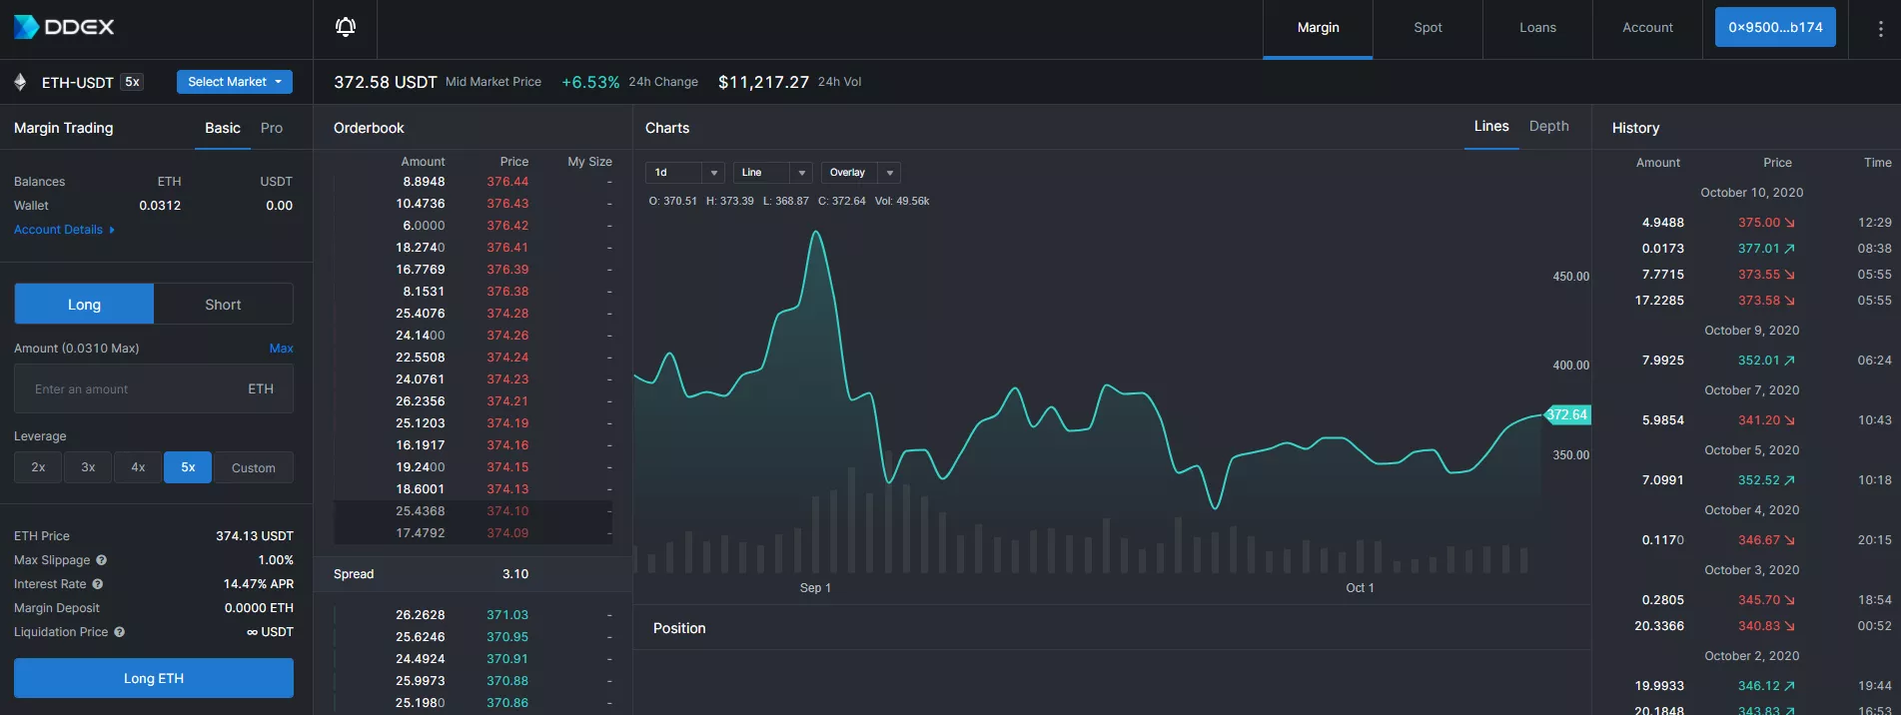Select the 370.88 bid price

click(x=507, y=681)
